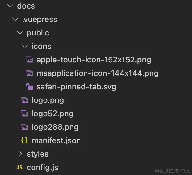Collapse the icons folder chevron
192x175 pixels.
click(x=25, y=46)
